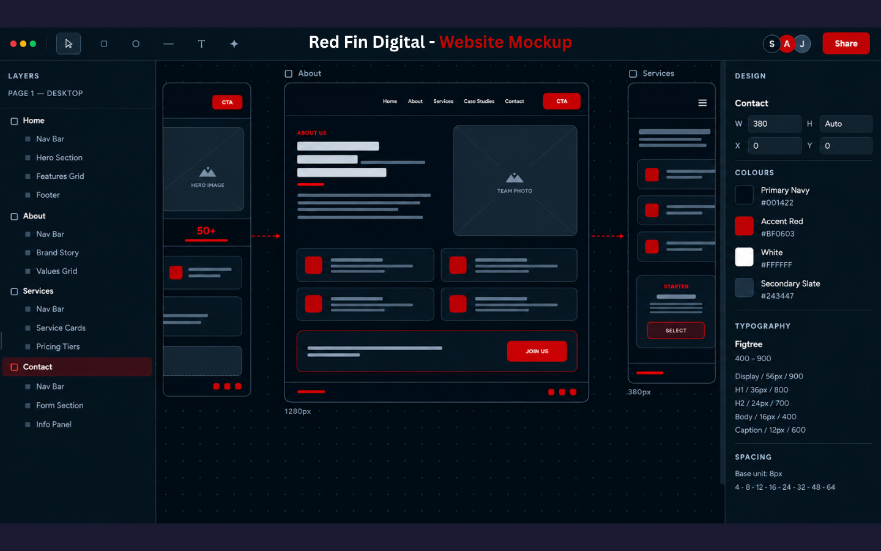
Task: Click the JOIN US button in About frame
Action: point(537,351)
